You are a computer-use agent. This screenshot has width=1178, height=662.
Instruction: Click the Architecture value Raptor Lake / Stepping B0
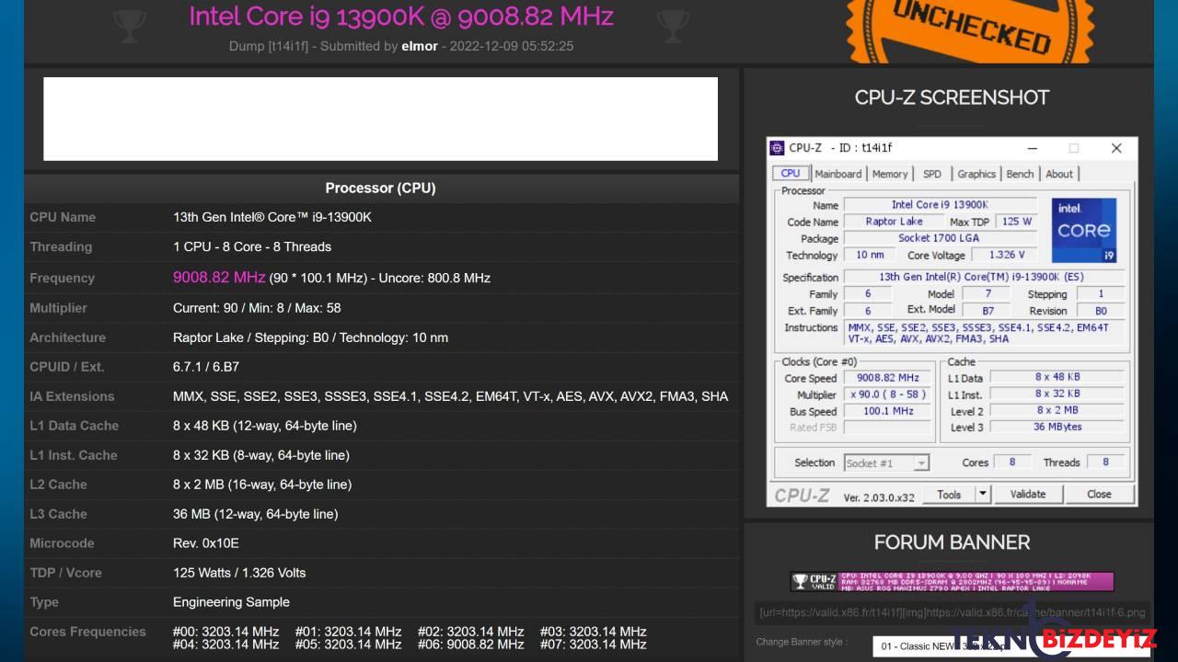(310, 337)
